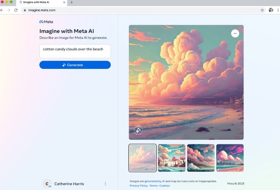Open a new browser tab
Image resolution: width=280 pixels, height=190 pixels.
pyautogui.click(x=72, y=2)
